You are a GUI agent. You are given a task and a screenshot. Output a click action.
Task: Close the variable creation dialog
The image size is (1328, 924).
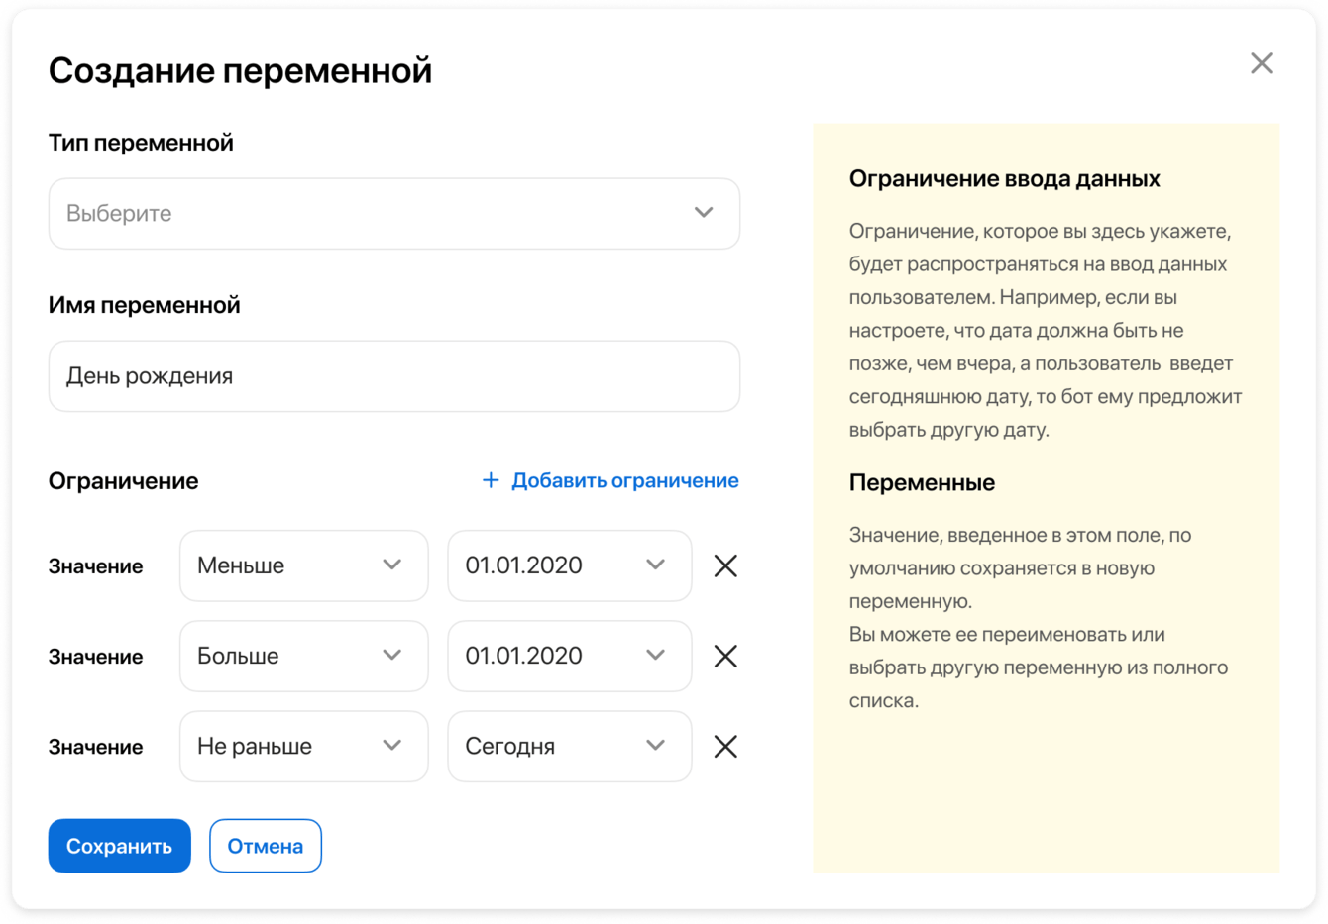(1261, 64)
